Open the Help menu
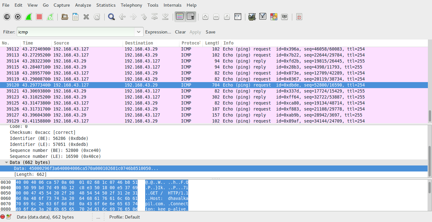Image resolution: width=432 pixels, height=222 pixels. (191, 5)
